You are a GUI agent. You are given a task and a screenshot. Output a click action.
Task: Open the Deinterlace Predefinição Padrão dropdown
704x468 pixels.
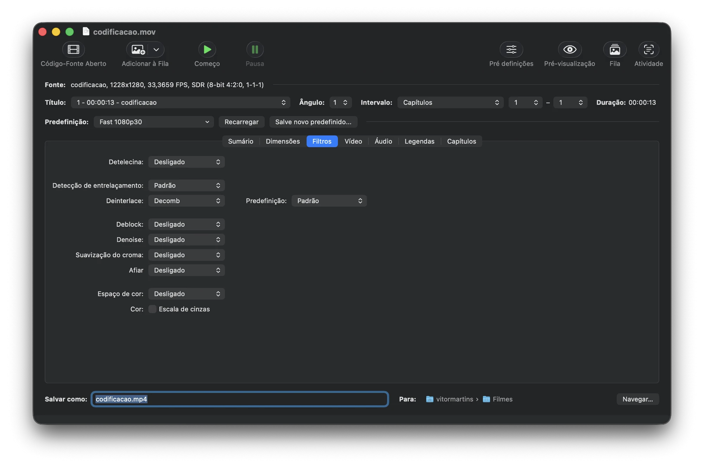(x=329, y=201)
